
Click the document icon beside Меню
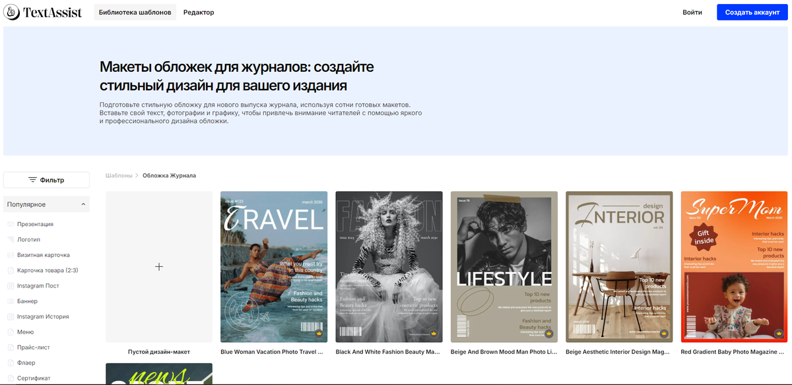pos(11,332)
